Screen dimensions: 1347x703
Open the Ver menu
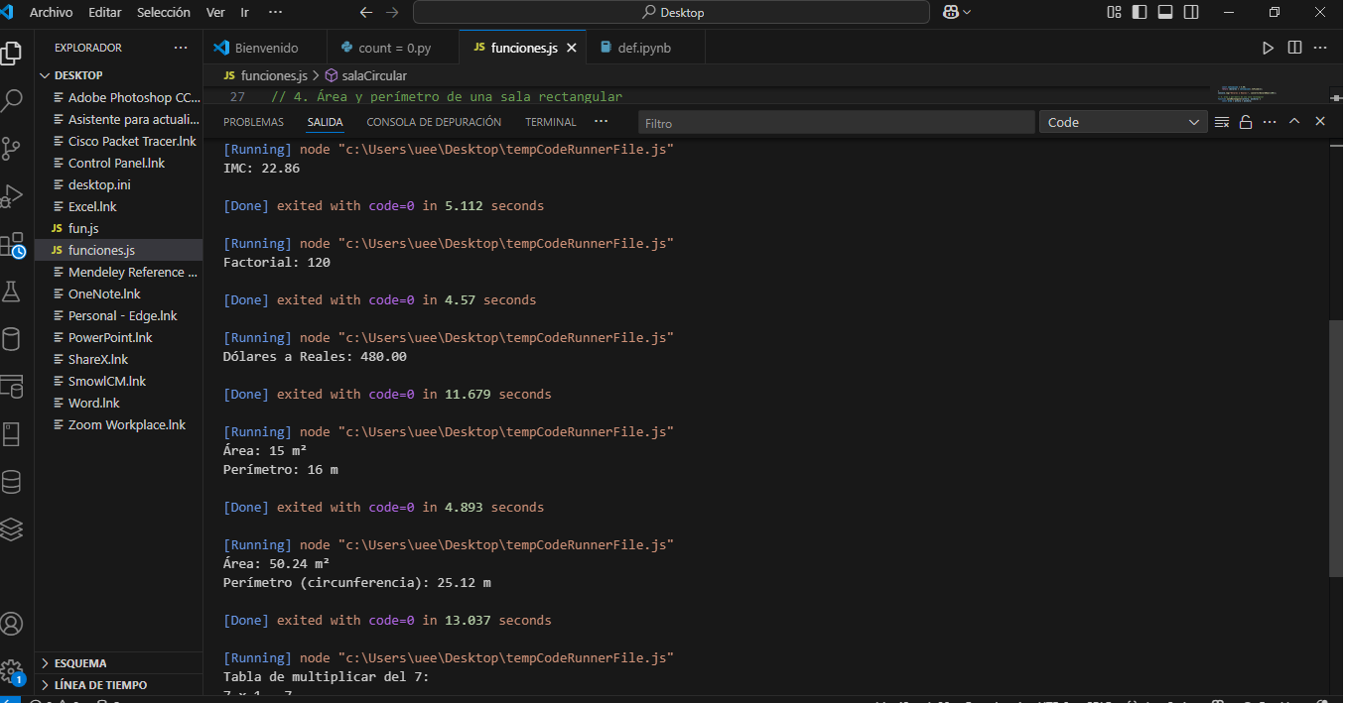point(215,13)
